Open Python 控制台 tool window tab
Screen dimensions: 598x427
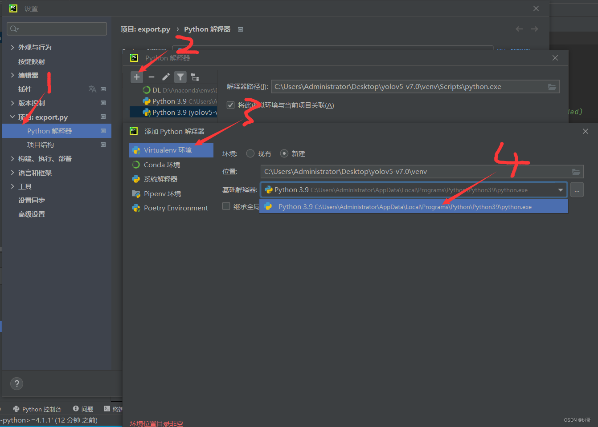pos(37,409)
